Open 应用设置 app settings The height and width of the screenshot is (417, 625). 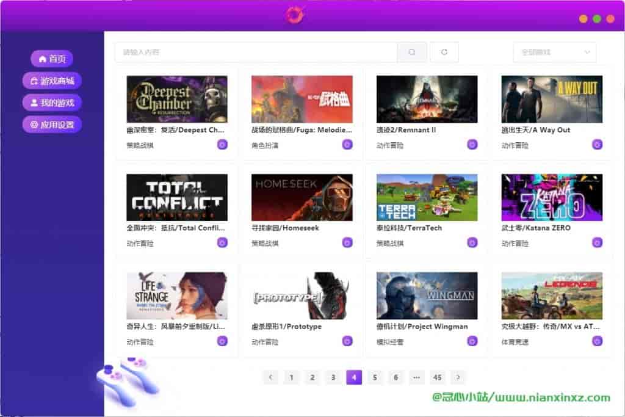[x=52, y=125]
